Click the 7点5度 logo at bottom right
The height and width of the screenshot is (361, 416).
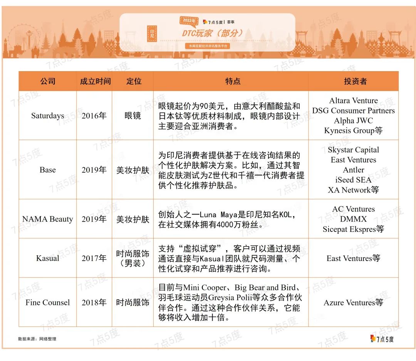click(x=382, y=339)
